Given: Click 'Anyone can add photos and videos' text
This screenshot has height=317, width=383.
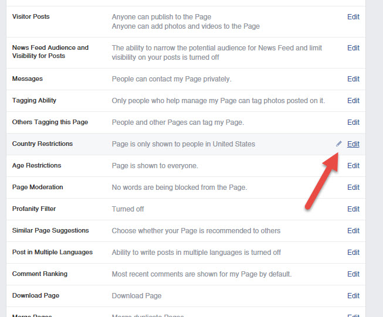Looking at the screenshot, I should click(x=186, y=26).
